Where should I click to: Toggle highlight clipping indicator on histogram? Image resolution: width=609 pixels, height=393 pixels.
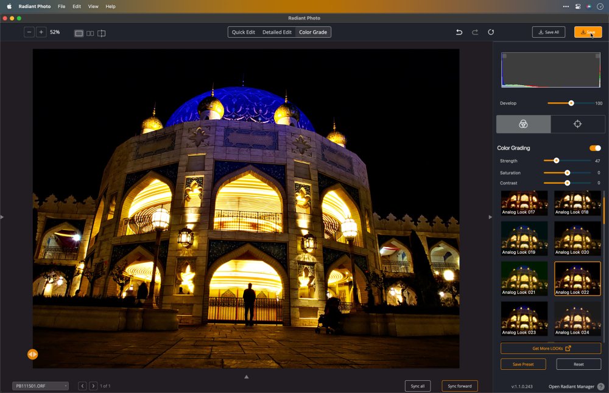pos(597,56)
